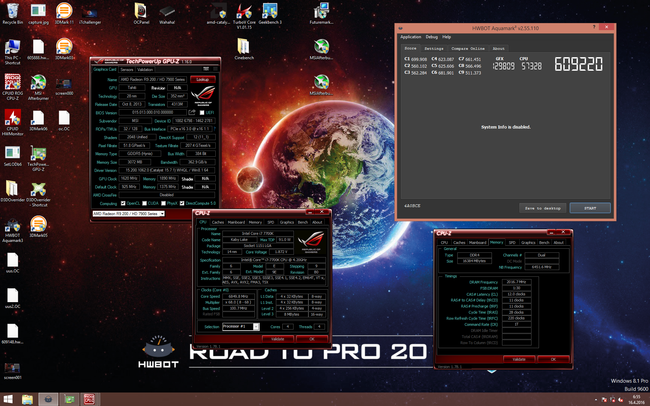Open the Cinebench folder icon
The width and height of the screenshot is (650, 406).
tap(244, 49)
